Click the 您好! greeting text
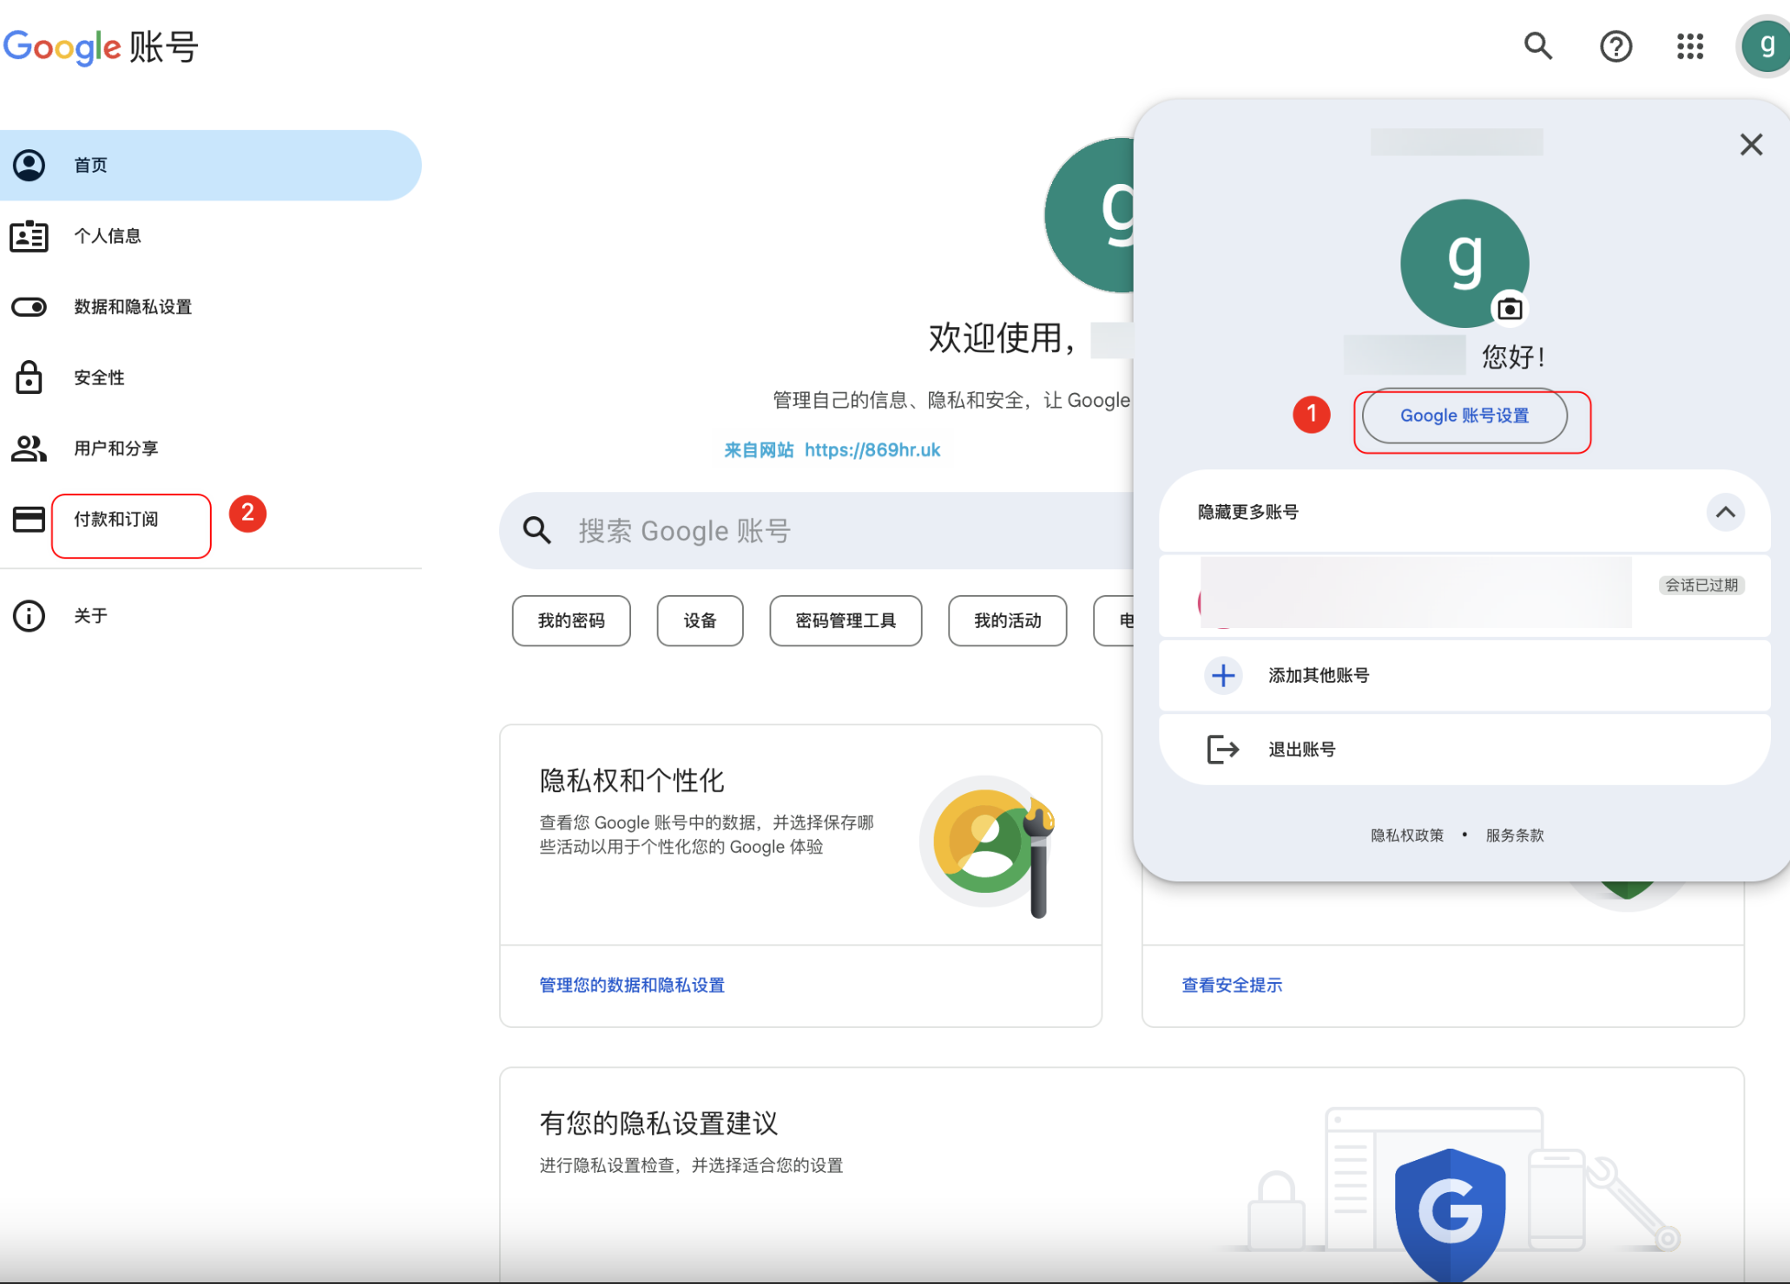The height and width of the screenshot is (1284, 1790). tap(1513, 357)
